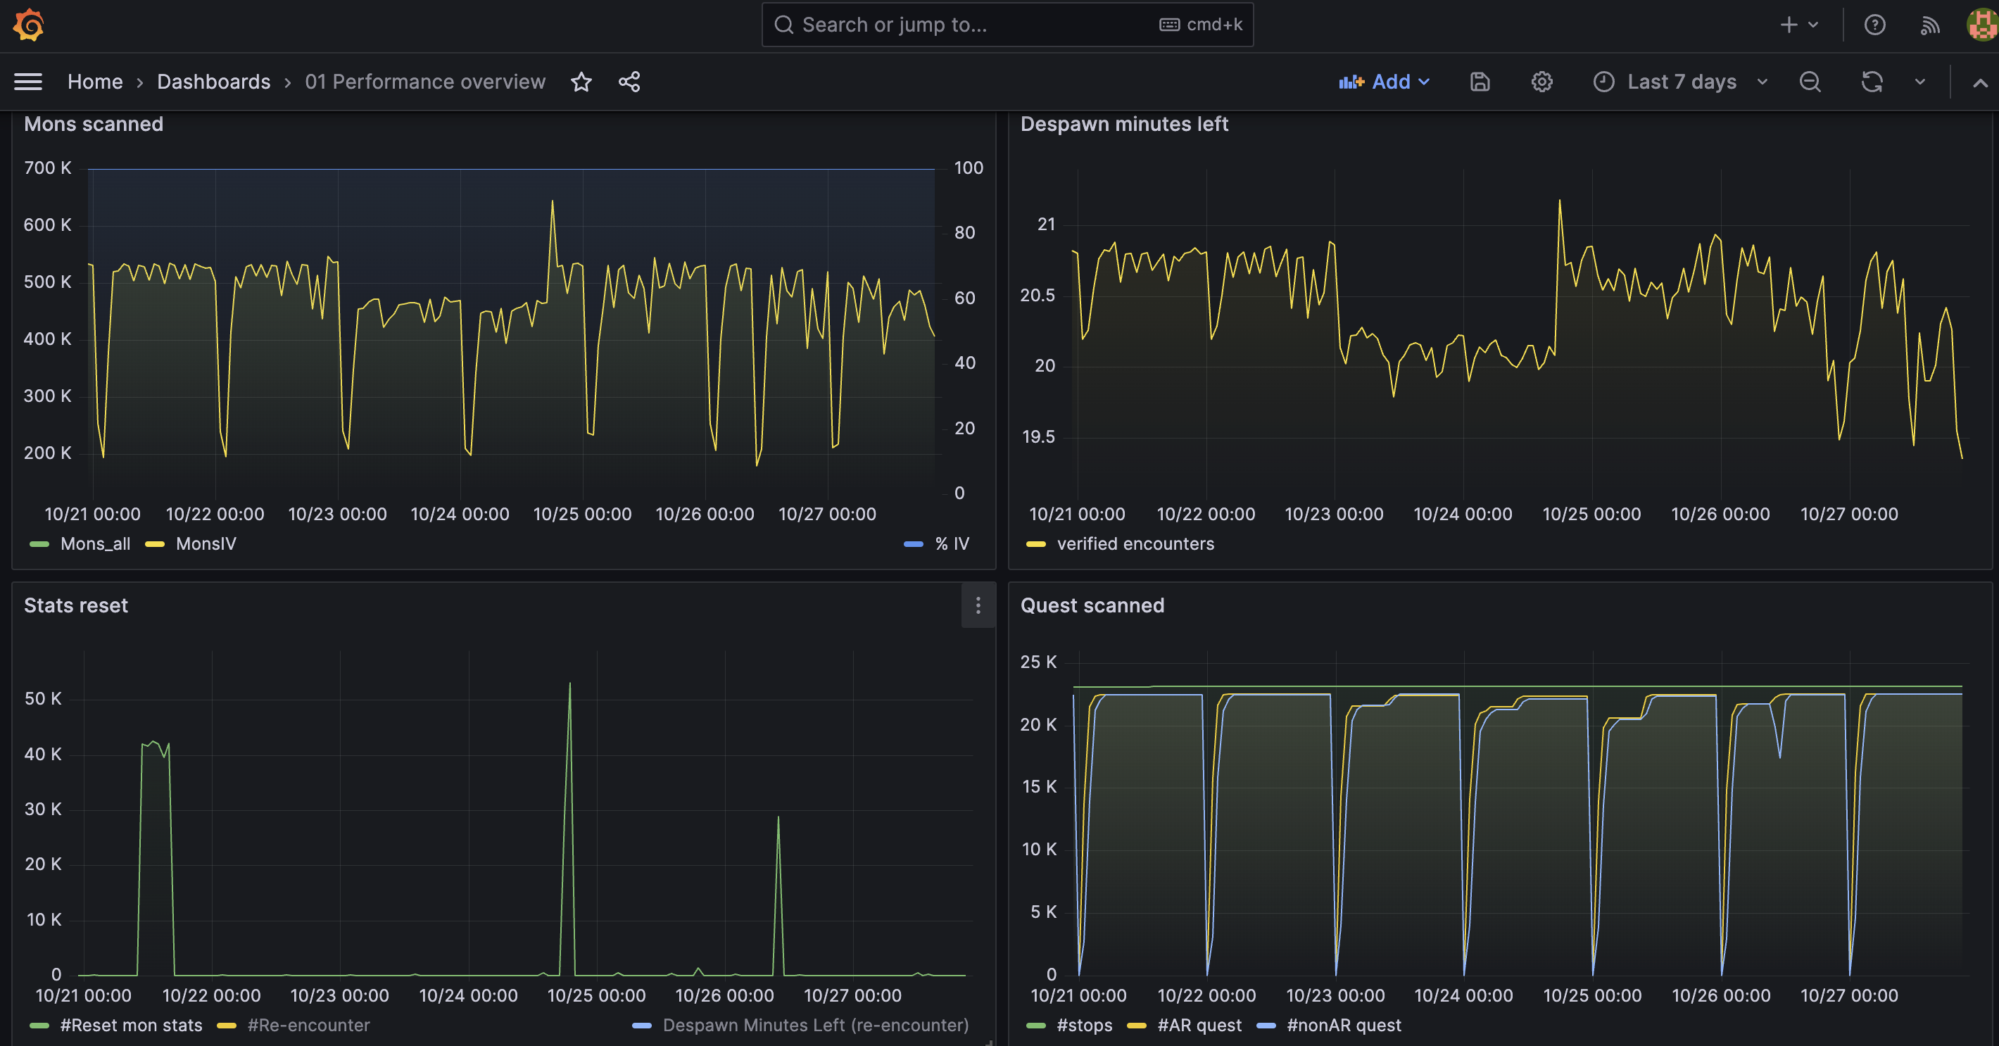Click the share dashboard icon

click(x=628, y=82)
